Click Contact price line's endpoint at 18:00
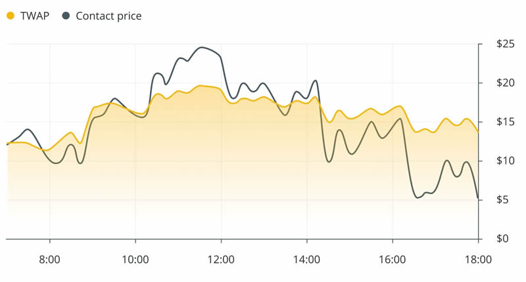 [x=478, y=197]
